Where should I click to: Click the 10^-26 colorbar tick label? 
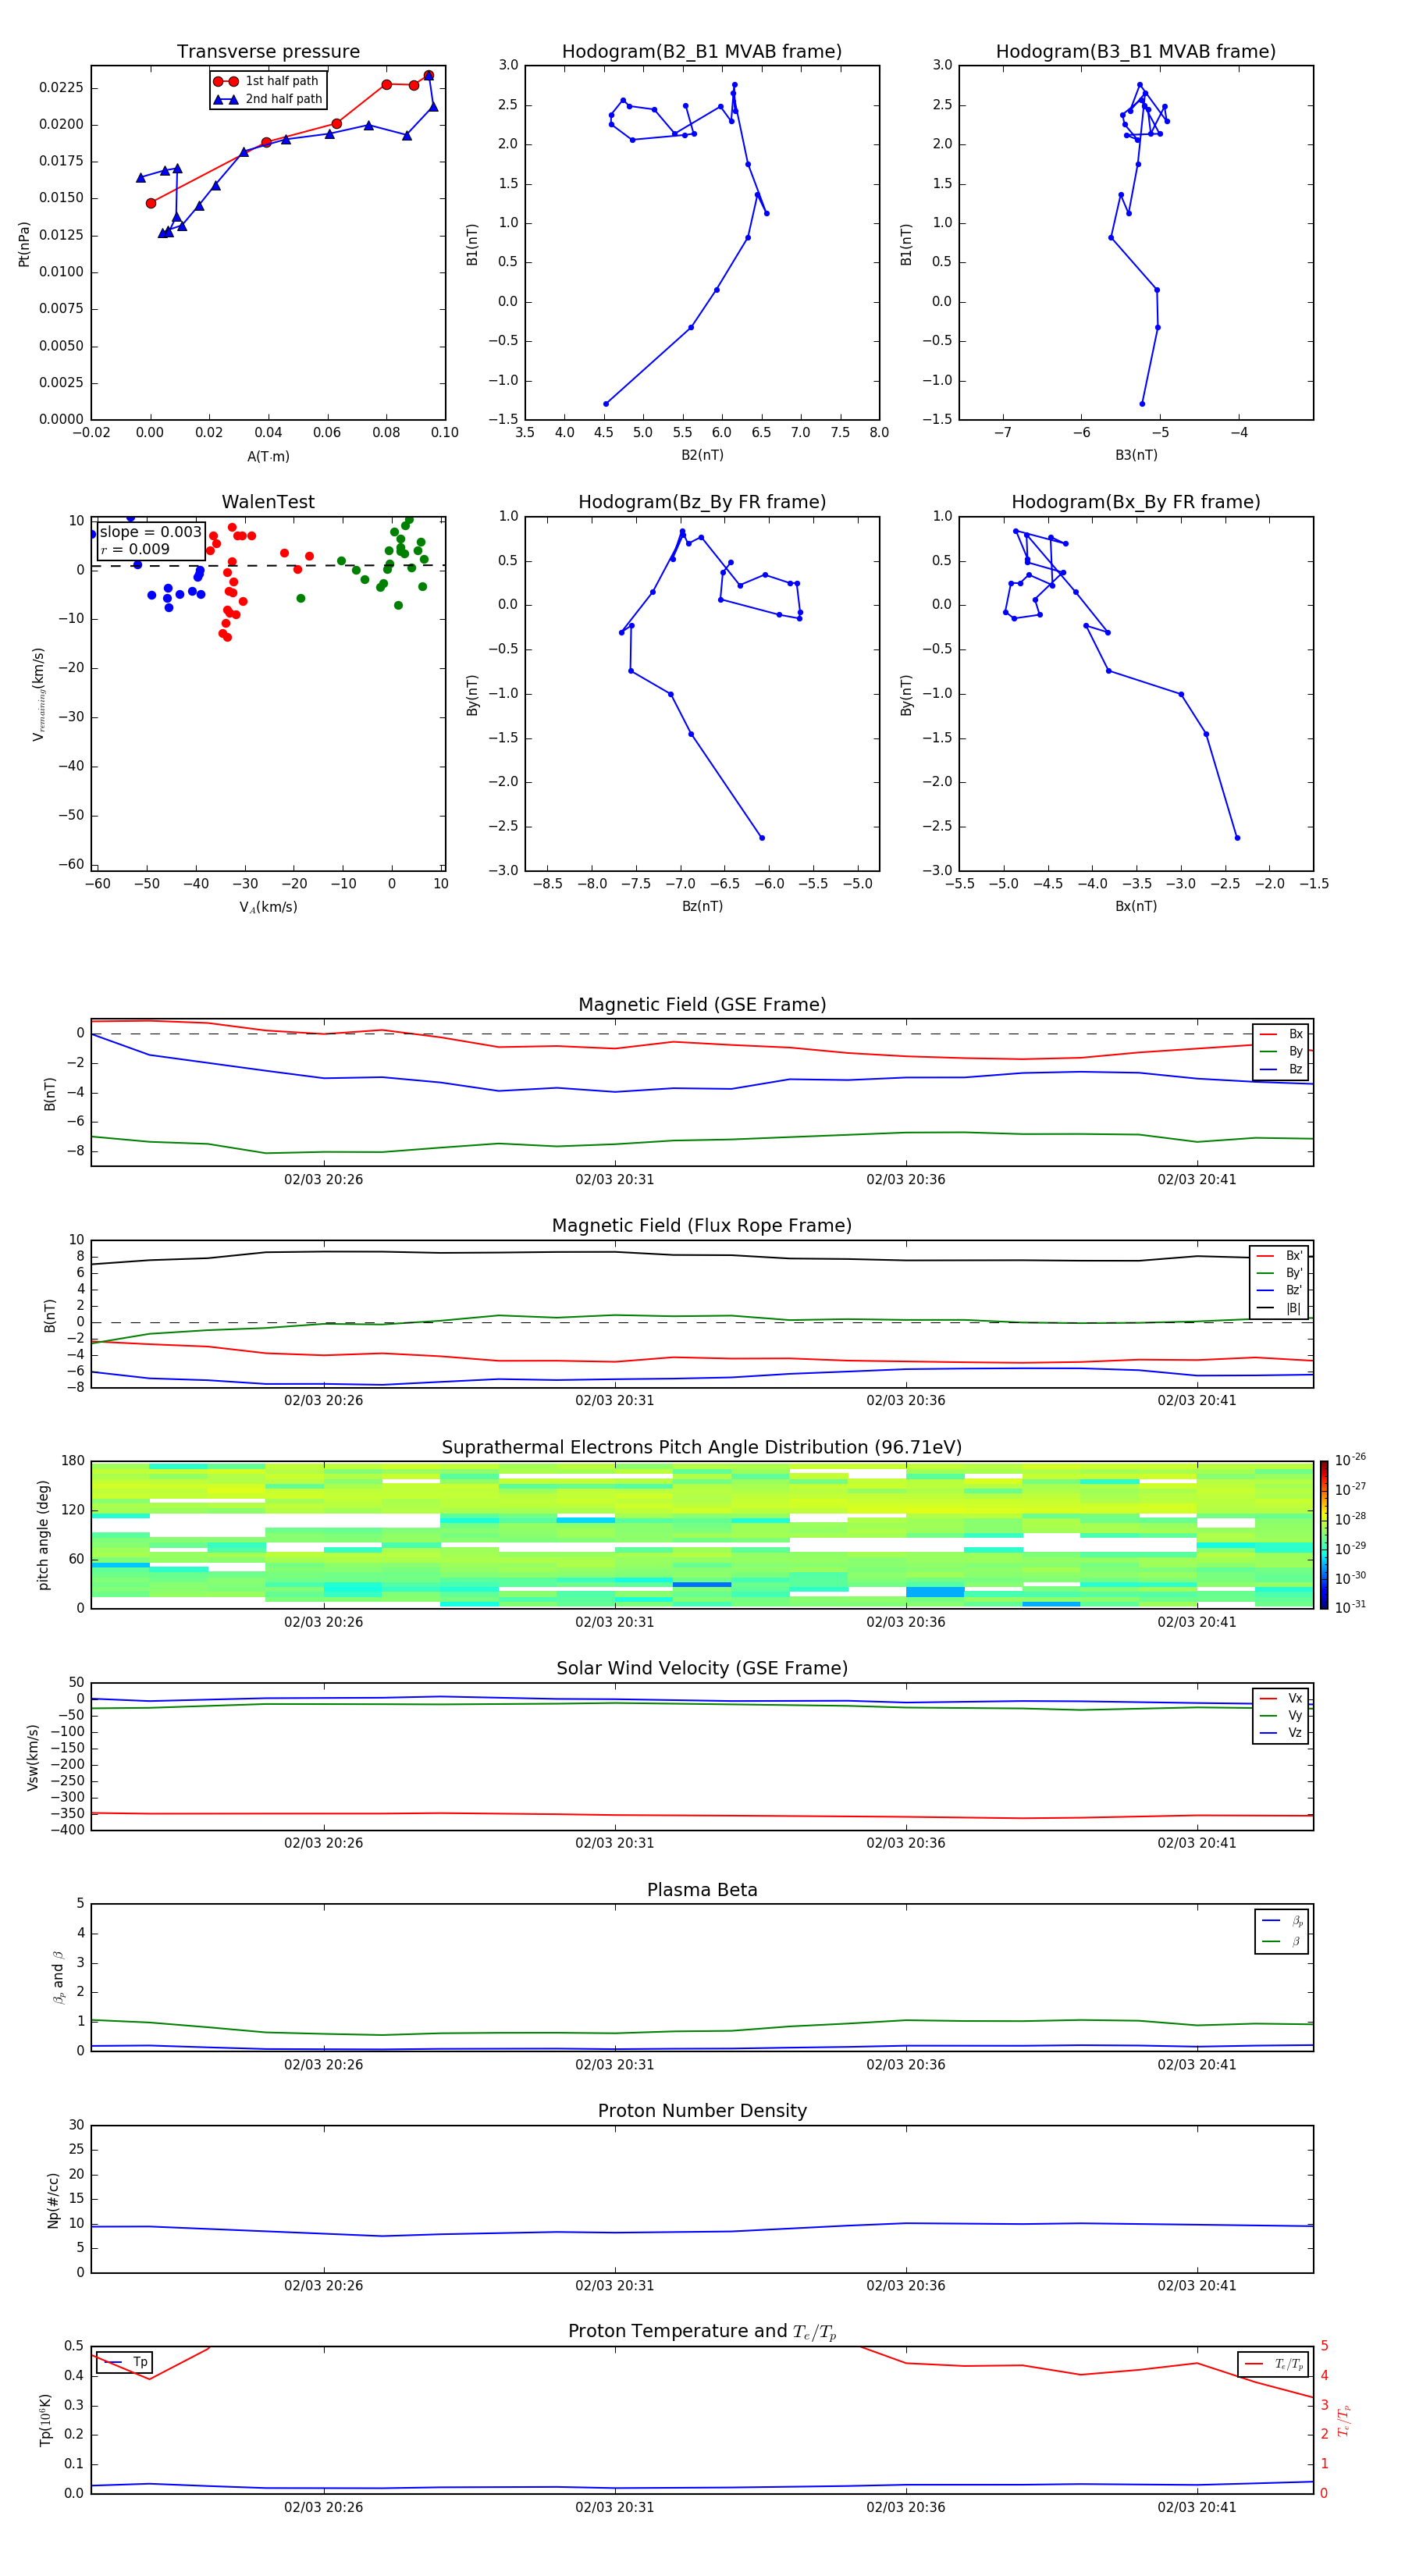(1350, 1460)
